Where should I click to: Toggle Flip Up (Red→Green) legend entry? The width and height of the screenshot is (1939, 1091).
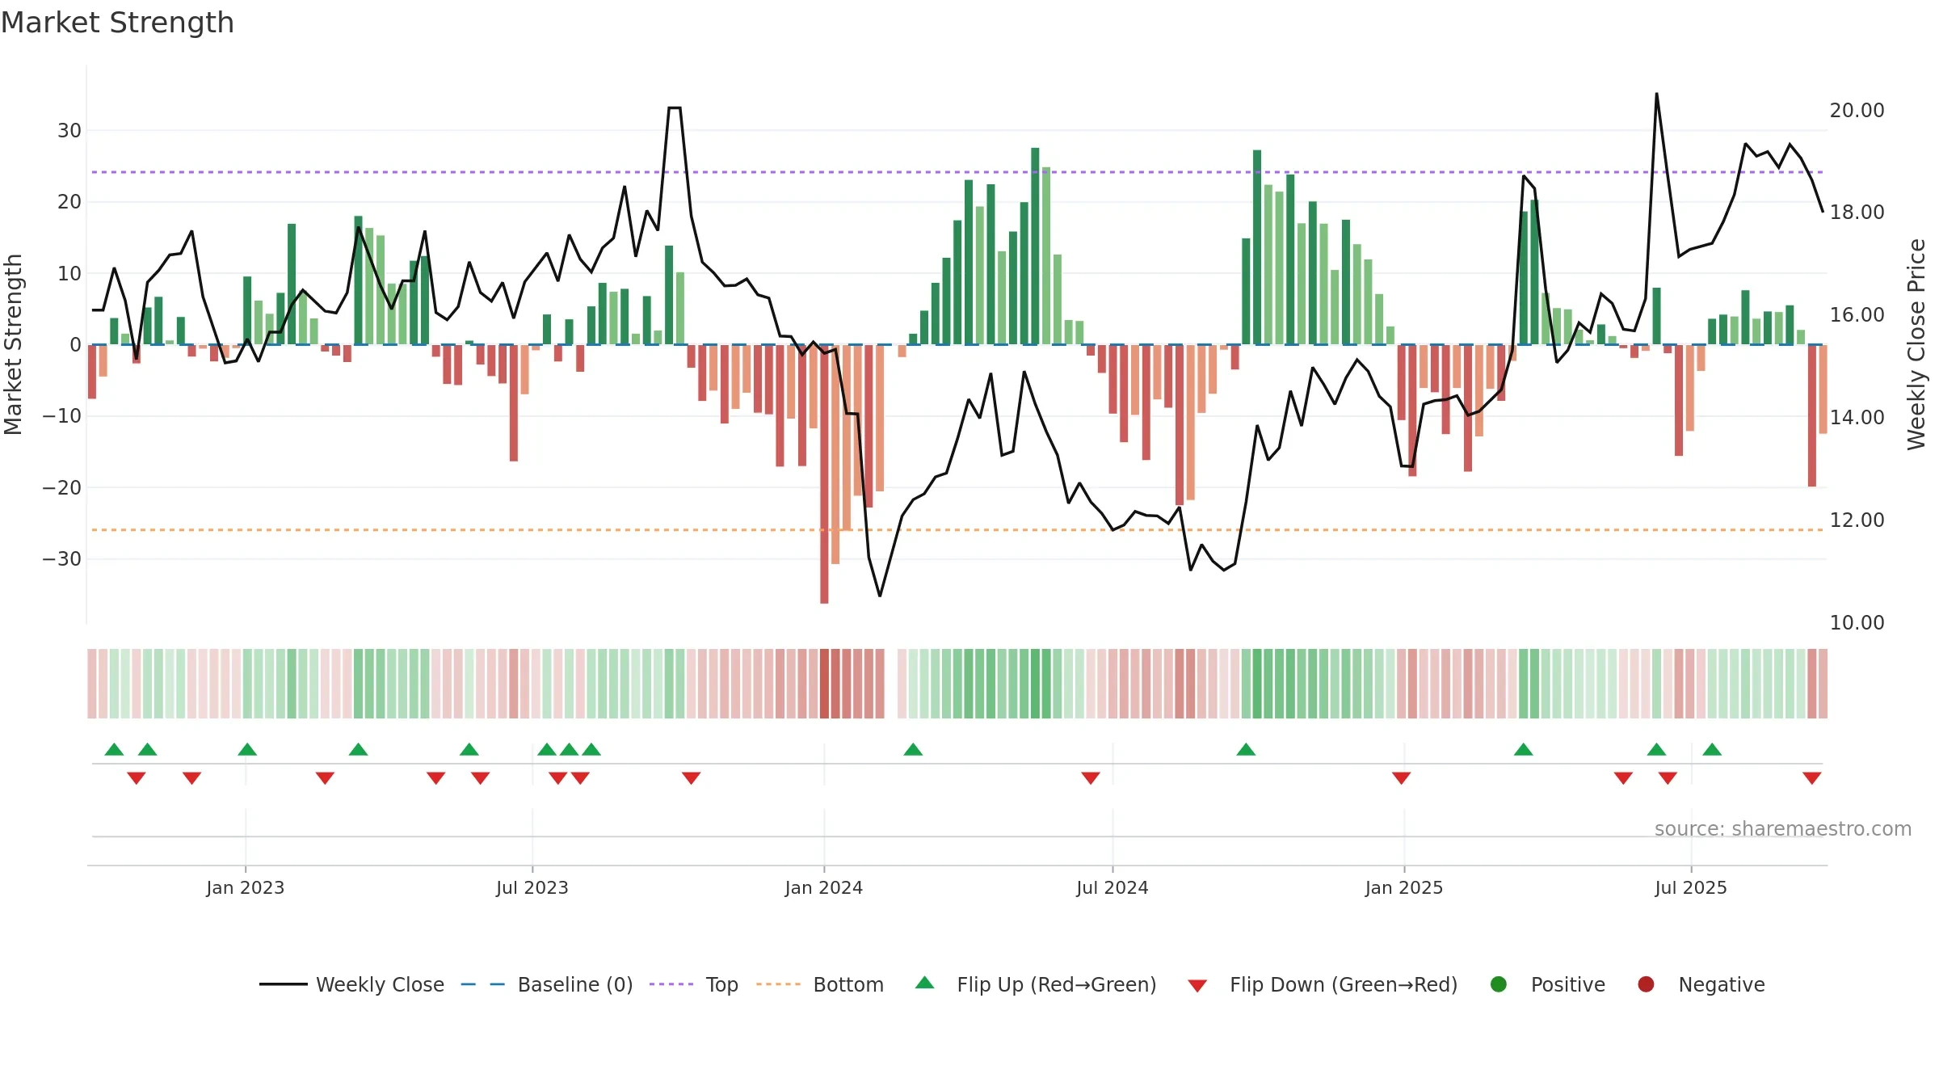pyautogui.click(x=1036, y=984)
